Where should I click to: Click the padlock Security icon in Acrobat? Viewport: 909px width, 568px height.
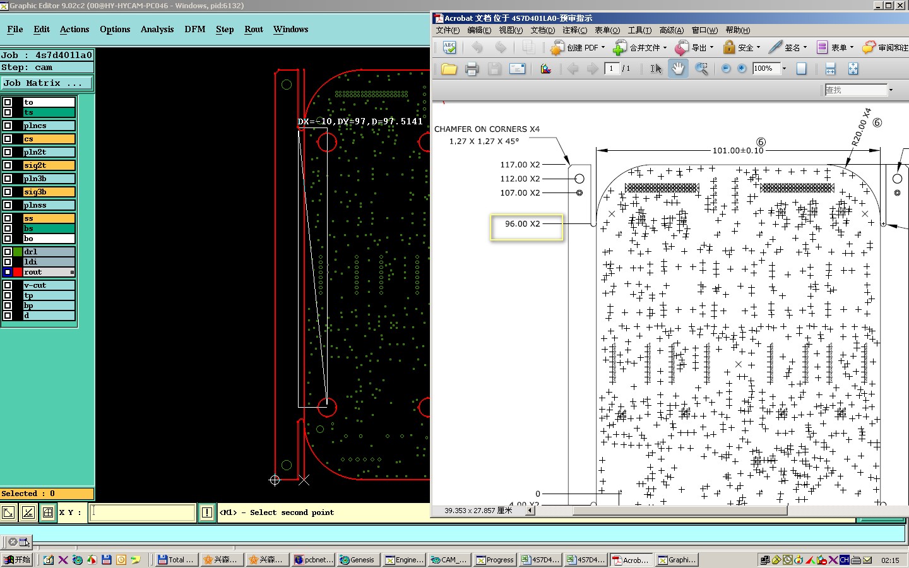(x=729, y=47)
